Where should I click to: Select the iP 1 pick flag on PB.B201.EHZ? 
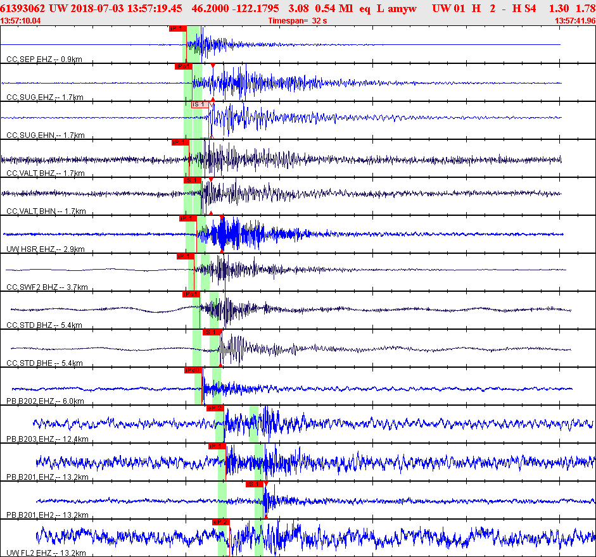[x=217, y=446]
